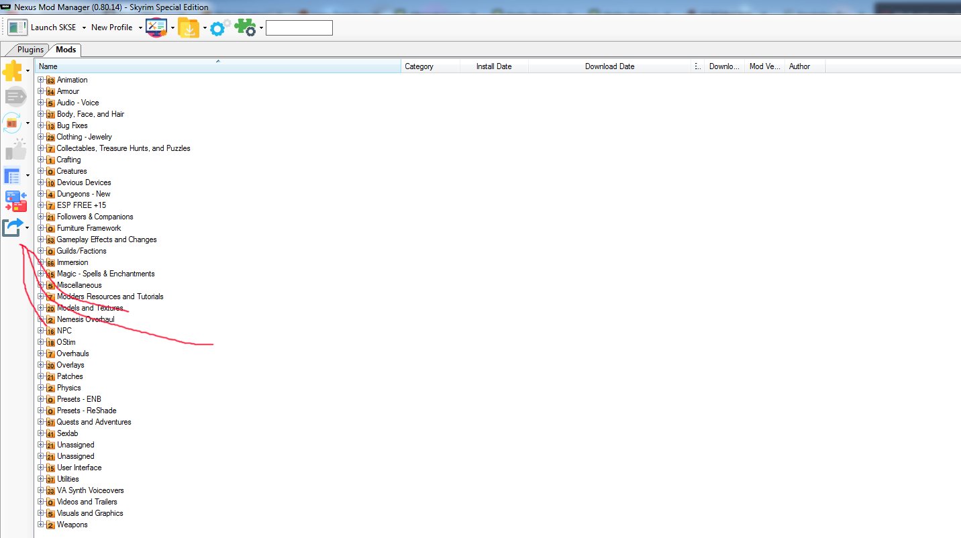Viewport: 961px width, 538px height.
Task: Open the dropdown beside the update refresh icon
Action: click(28, 123)
